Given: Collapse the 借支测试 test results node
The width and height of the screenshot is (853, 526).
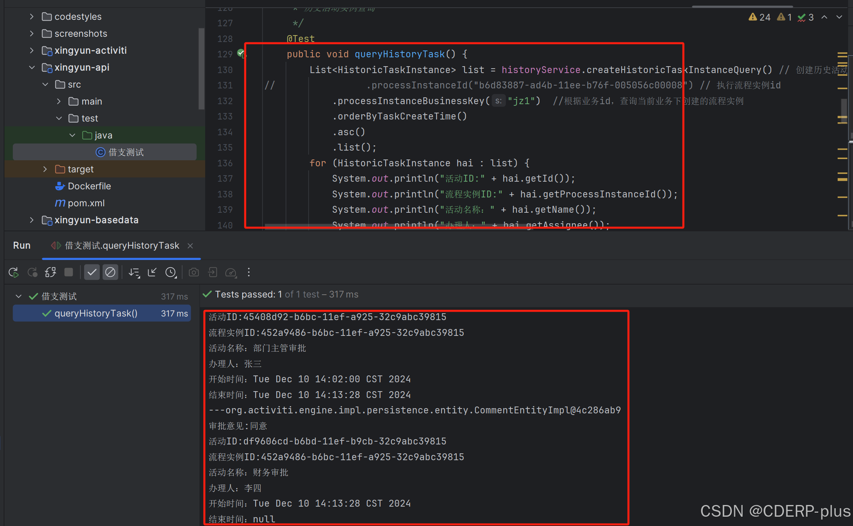Looking at the screenshot, I should [x=19, y=296].
